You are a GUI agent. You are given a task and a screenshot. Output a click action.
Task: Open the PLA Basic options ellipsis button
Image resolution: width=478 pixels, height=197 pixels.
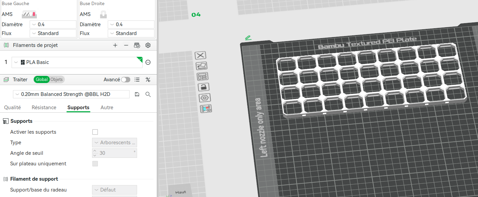click(x=148, y=62)
